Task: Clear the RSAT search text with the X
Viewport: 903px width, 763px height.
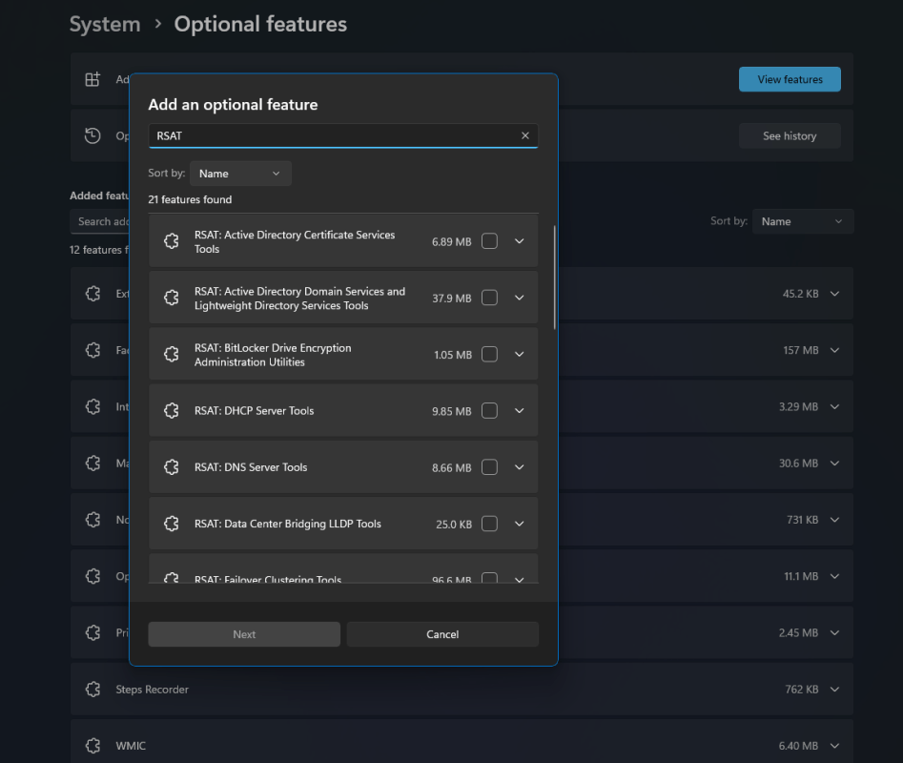Action: pos(525,135)
